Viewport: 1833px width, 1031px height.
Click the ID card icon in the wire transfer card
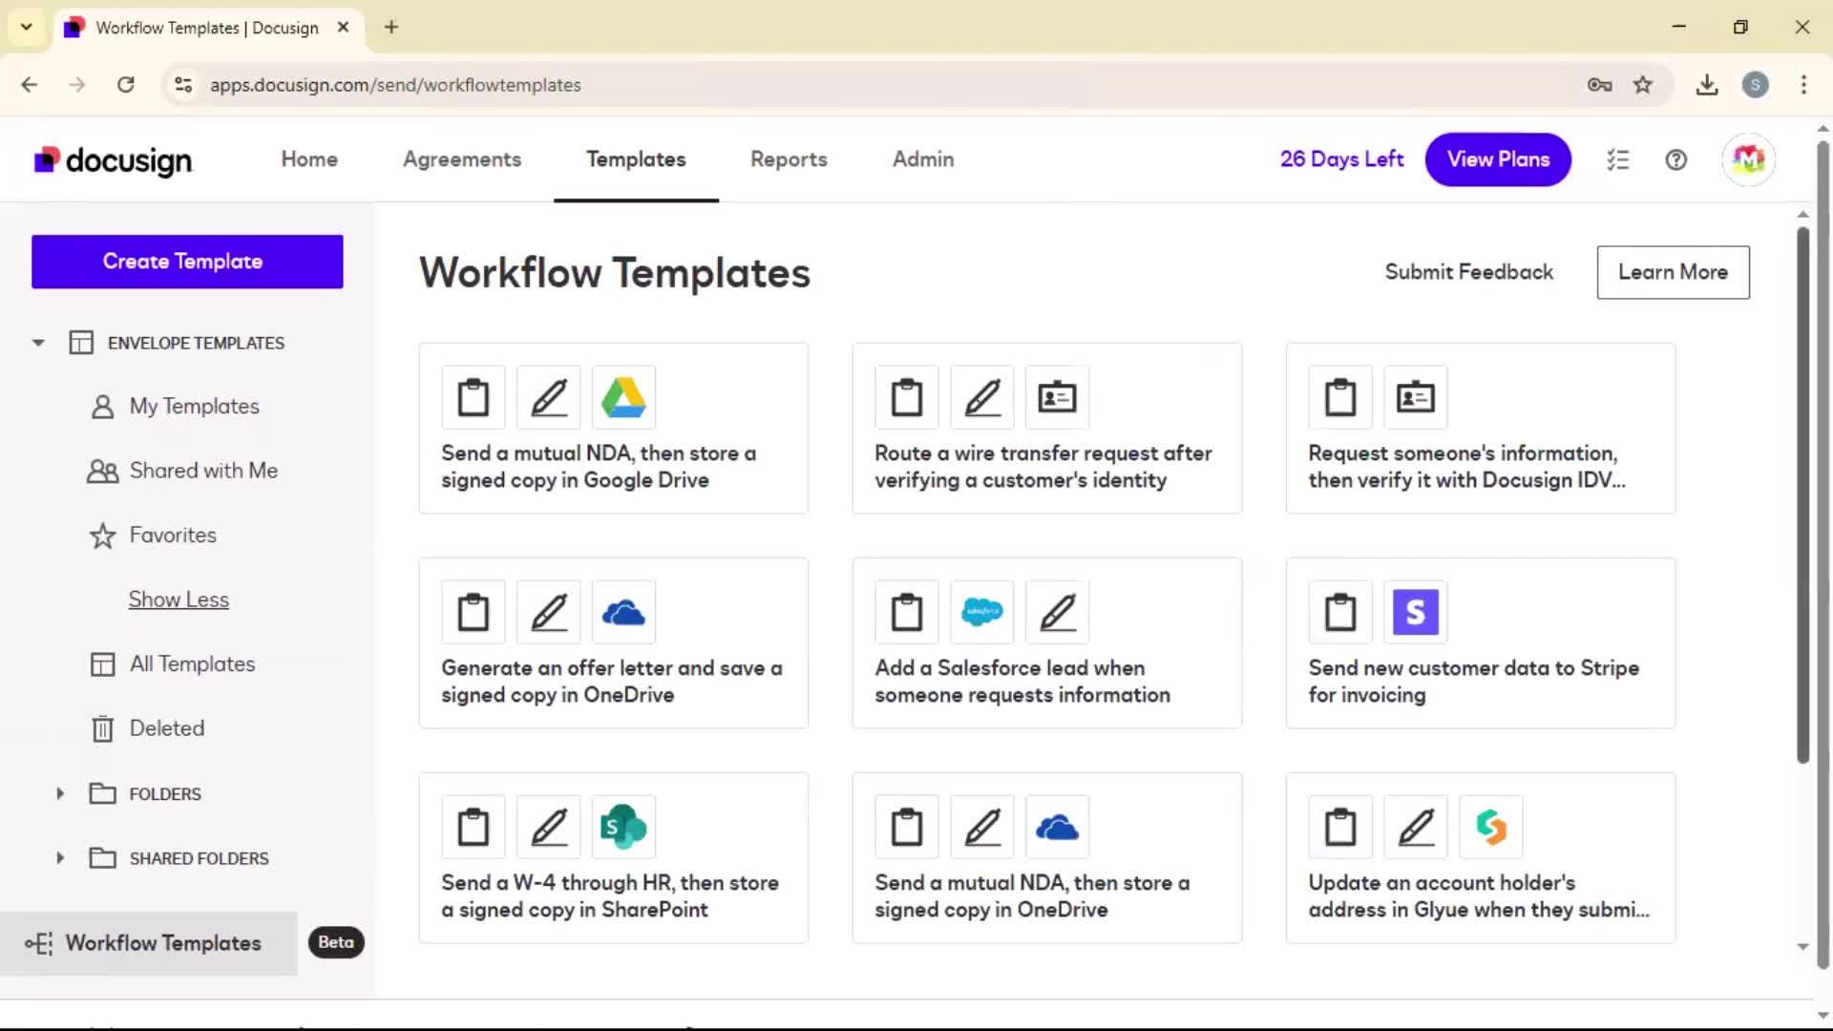tap(1058, 397)
